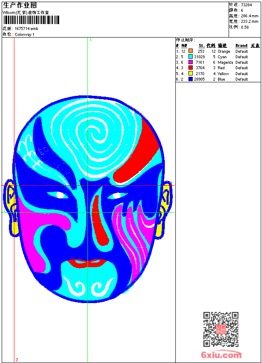Click the Cyan color swatch
262x363 pixels.
(x=191, y=56)
